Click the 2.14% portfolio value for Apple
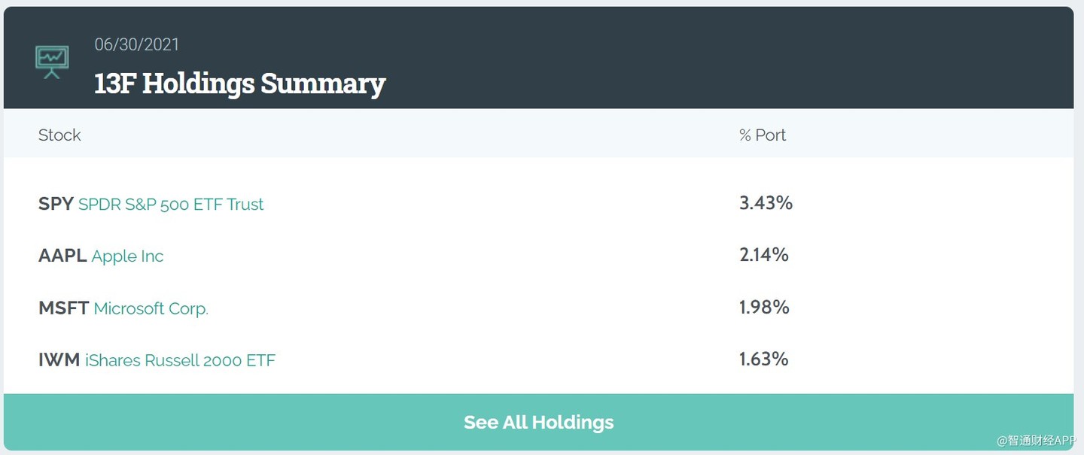The image size is (1084, 455). [763, 255]
